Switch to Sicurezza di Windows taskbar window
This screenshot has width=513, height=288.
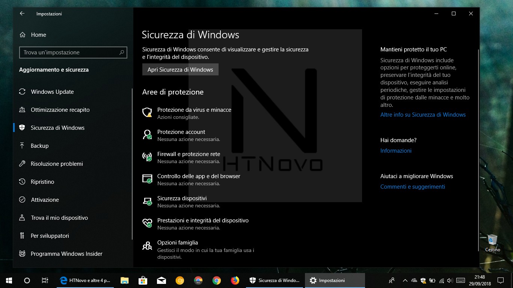275,280
